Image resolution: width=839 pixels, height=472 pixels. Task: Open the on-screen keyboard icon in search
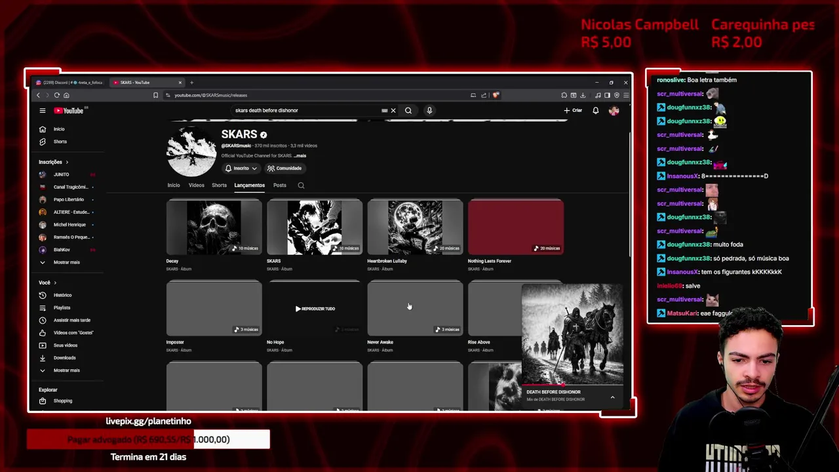(385, 111)
